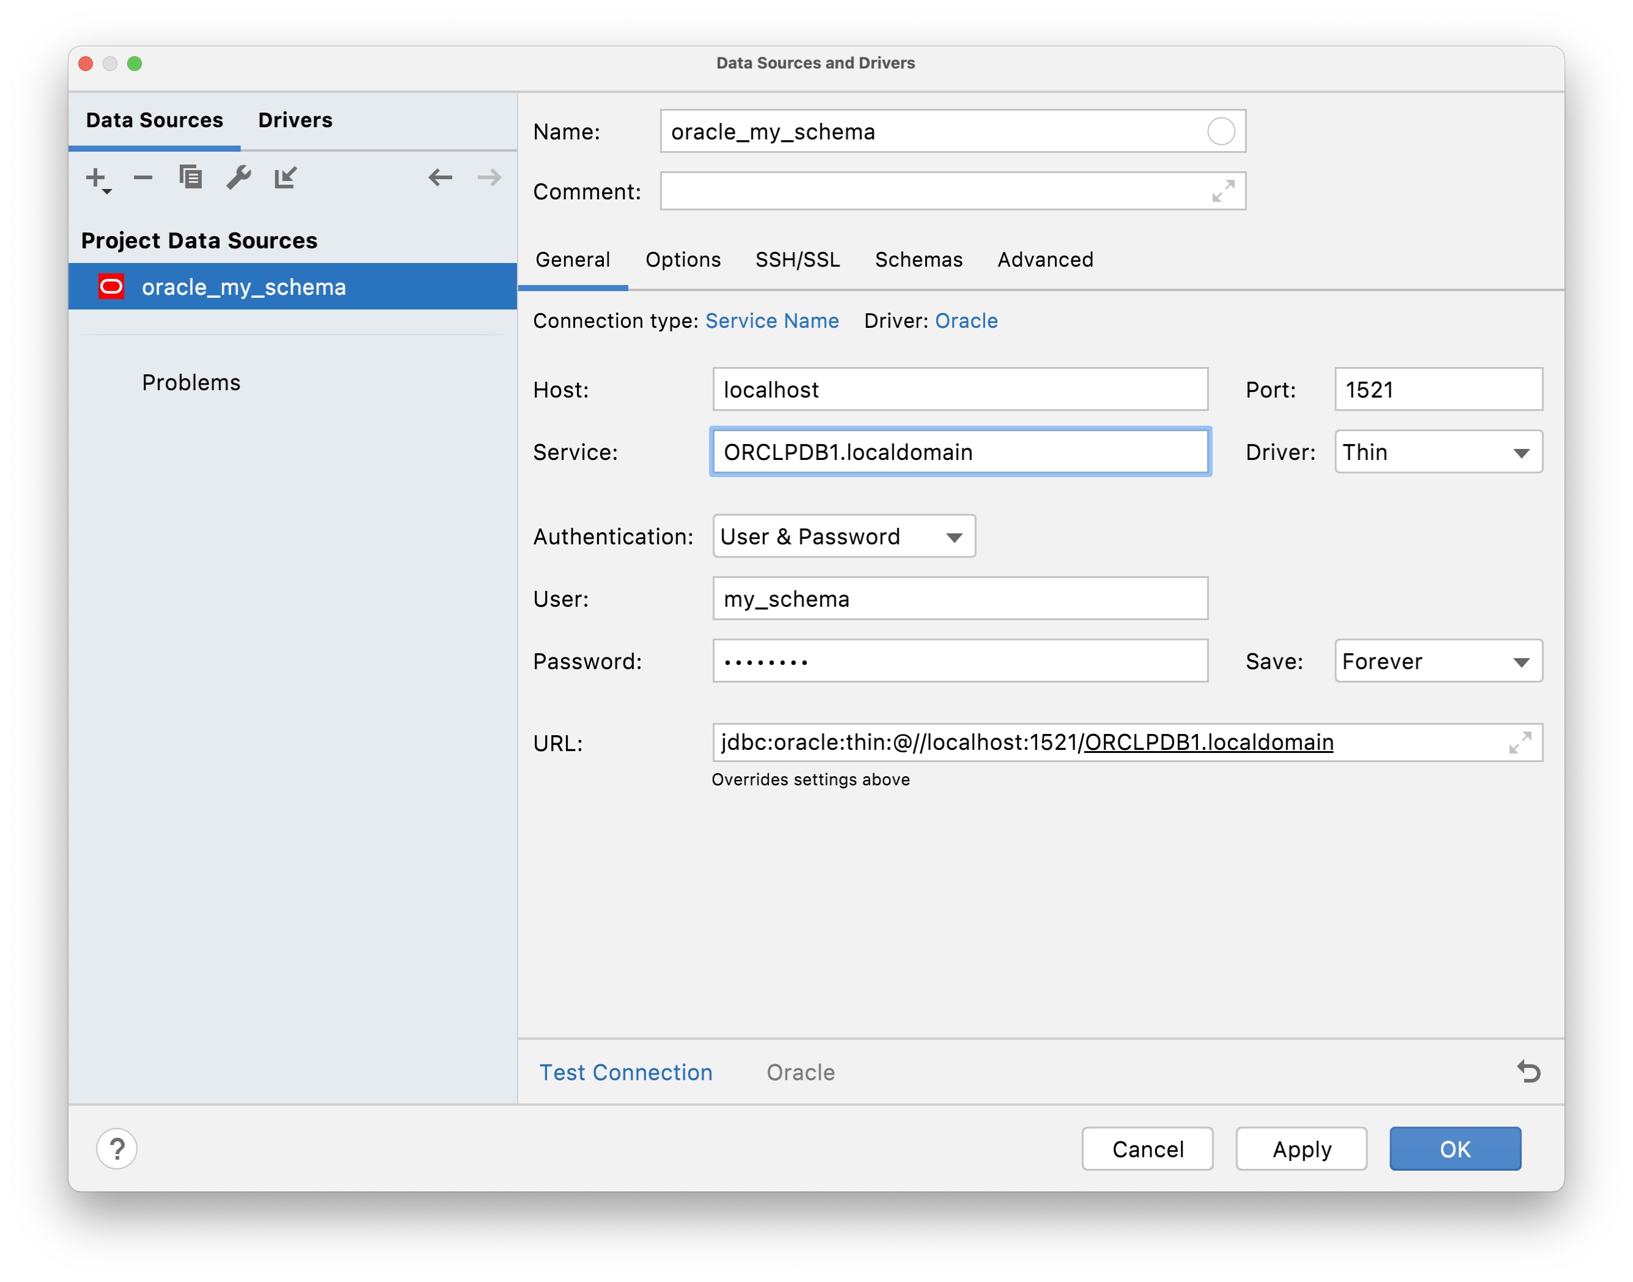1633x1282 pixels.
Task: Open the Driver Thin dropdown
Action: click(x=1438, y=452)
